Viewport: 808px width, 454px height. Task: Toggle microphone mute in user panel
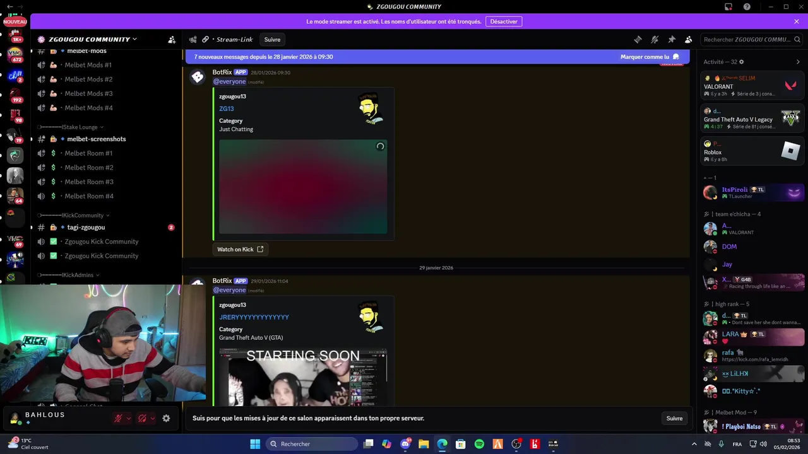click(x=118, y=418)
